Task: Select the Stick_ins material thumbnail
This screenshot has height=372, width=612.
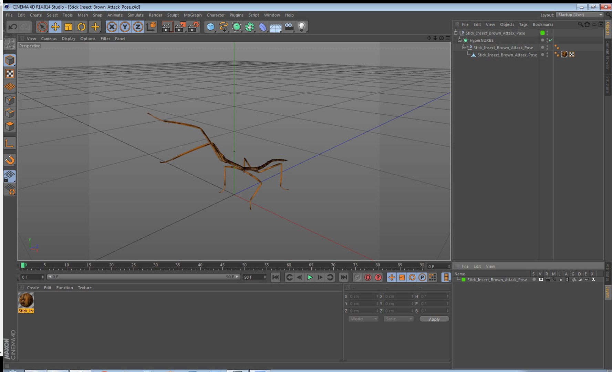Action: point(26,303)
